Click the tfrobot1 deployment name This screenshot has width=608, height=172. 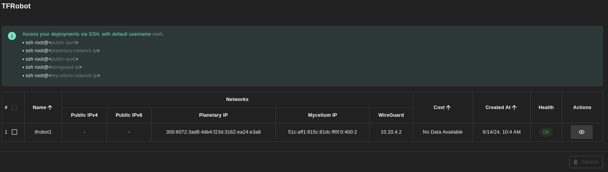click(x=43, y=132)
